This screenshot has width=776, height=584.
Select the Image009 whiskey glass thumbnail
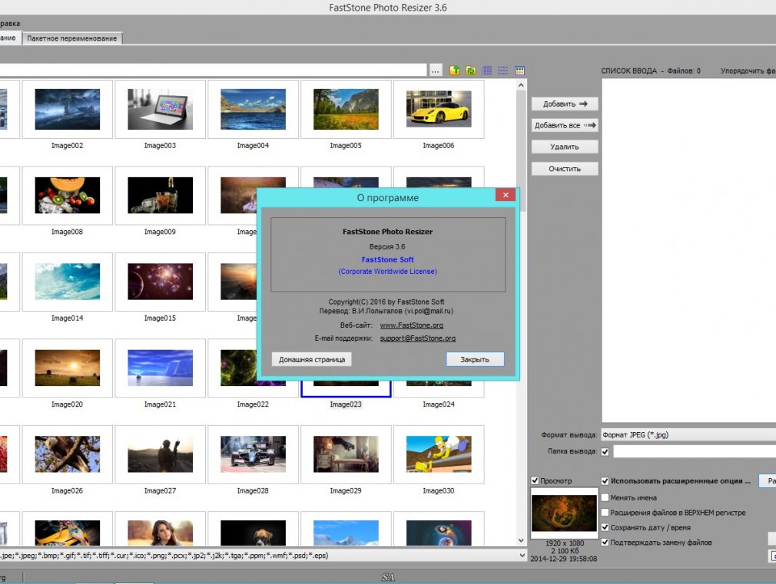pos(160,196)
